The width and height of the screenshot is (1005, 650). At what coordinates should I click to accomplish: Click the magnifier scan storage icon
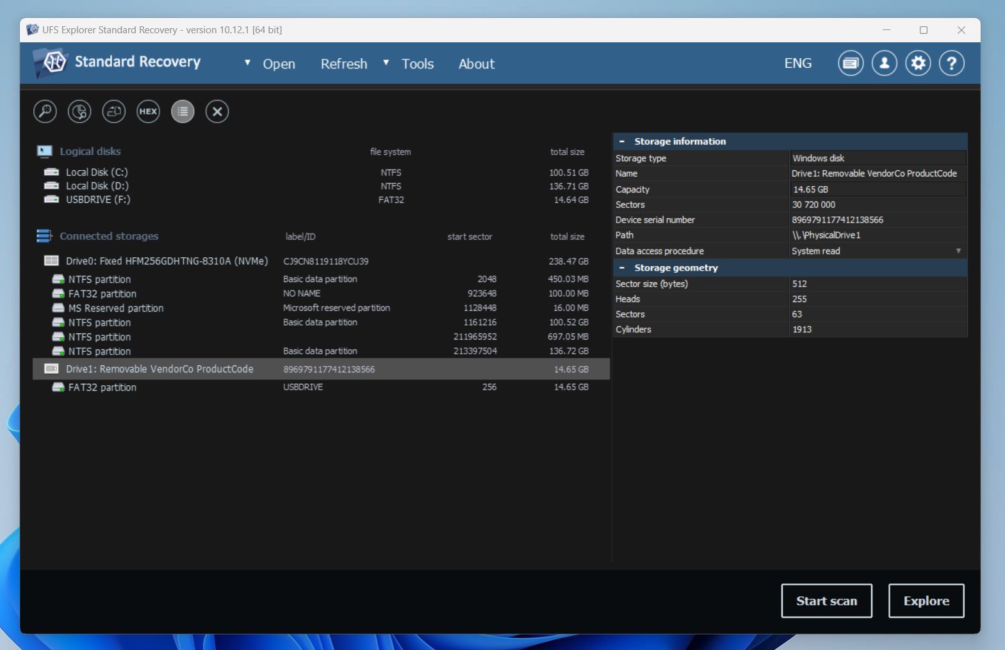45,111
